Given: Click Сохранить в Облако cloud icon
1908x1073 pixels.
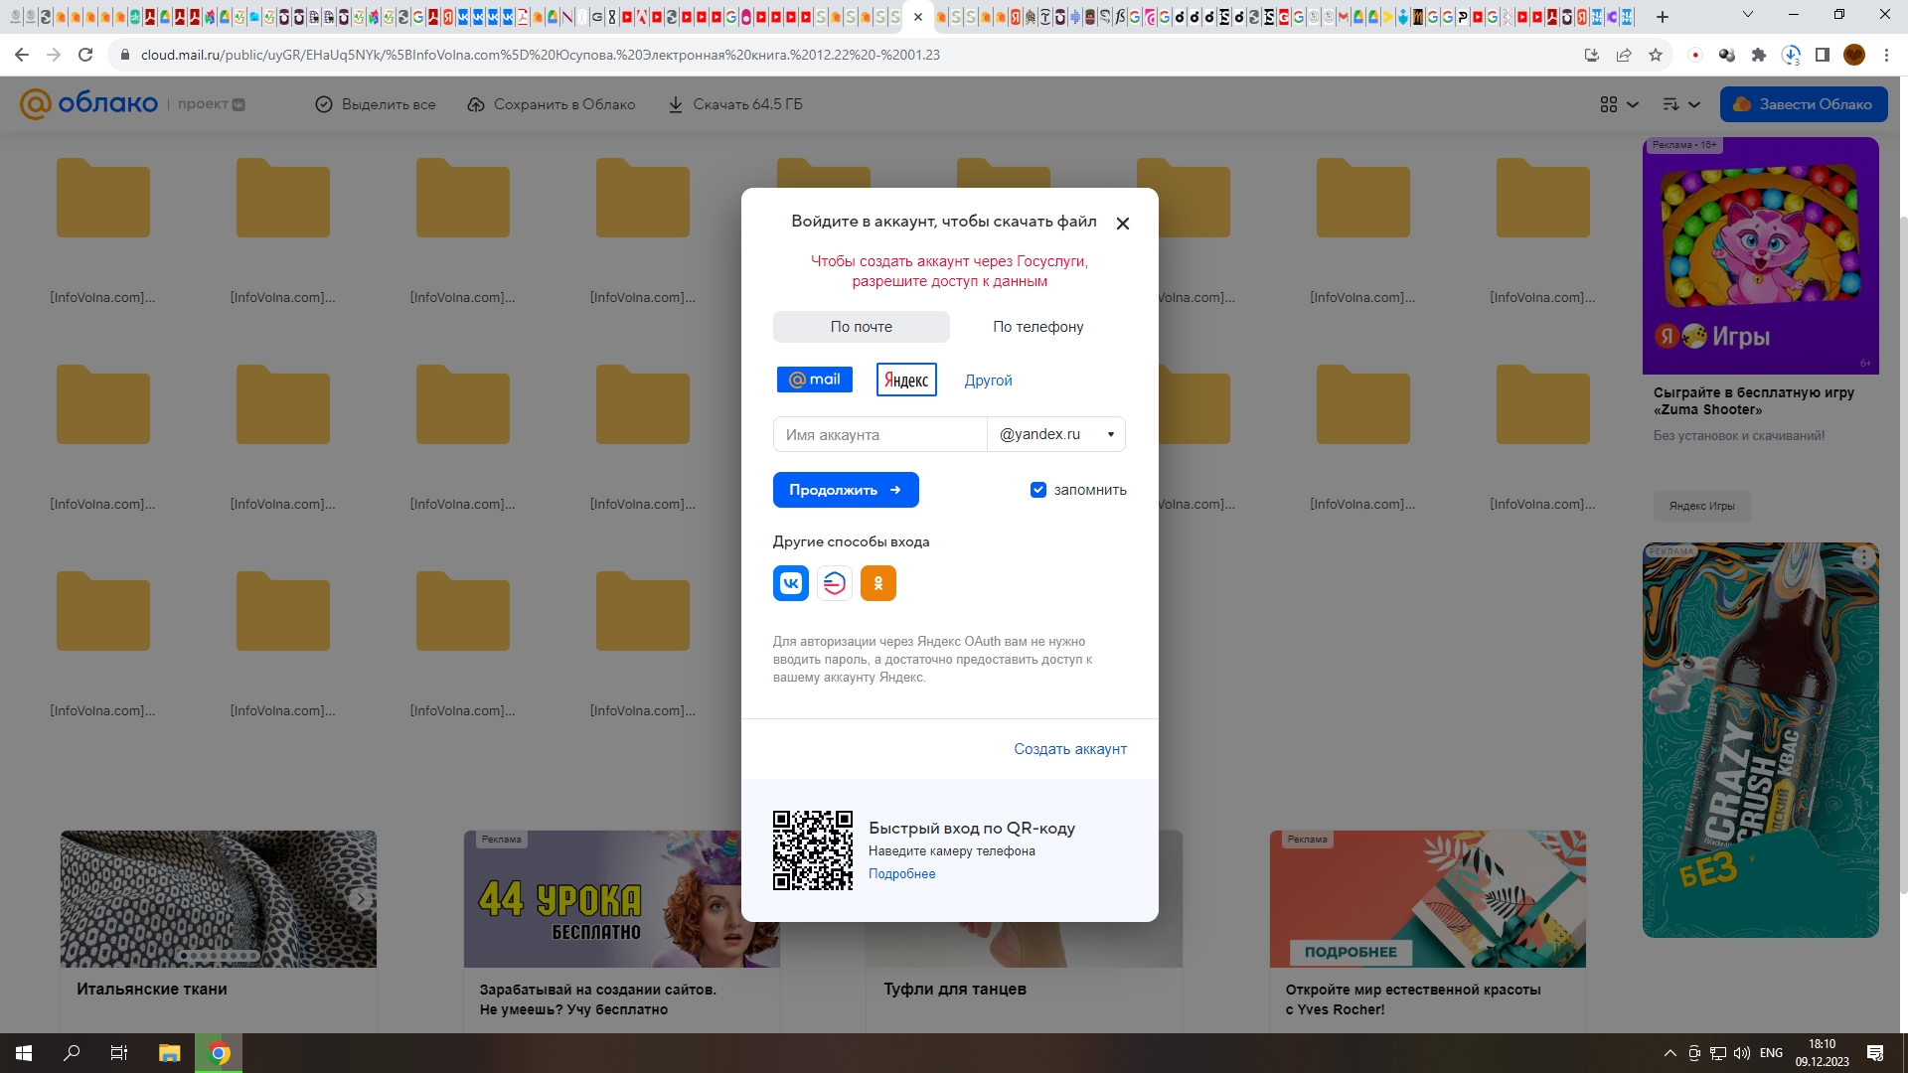Looking at the screenshot, I should pyautogui.click(x=476, y=104).
